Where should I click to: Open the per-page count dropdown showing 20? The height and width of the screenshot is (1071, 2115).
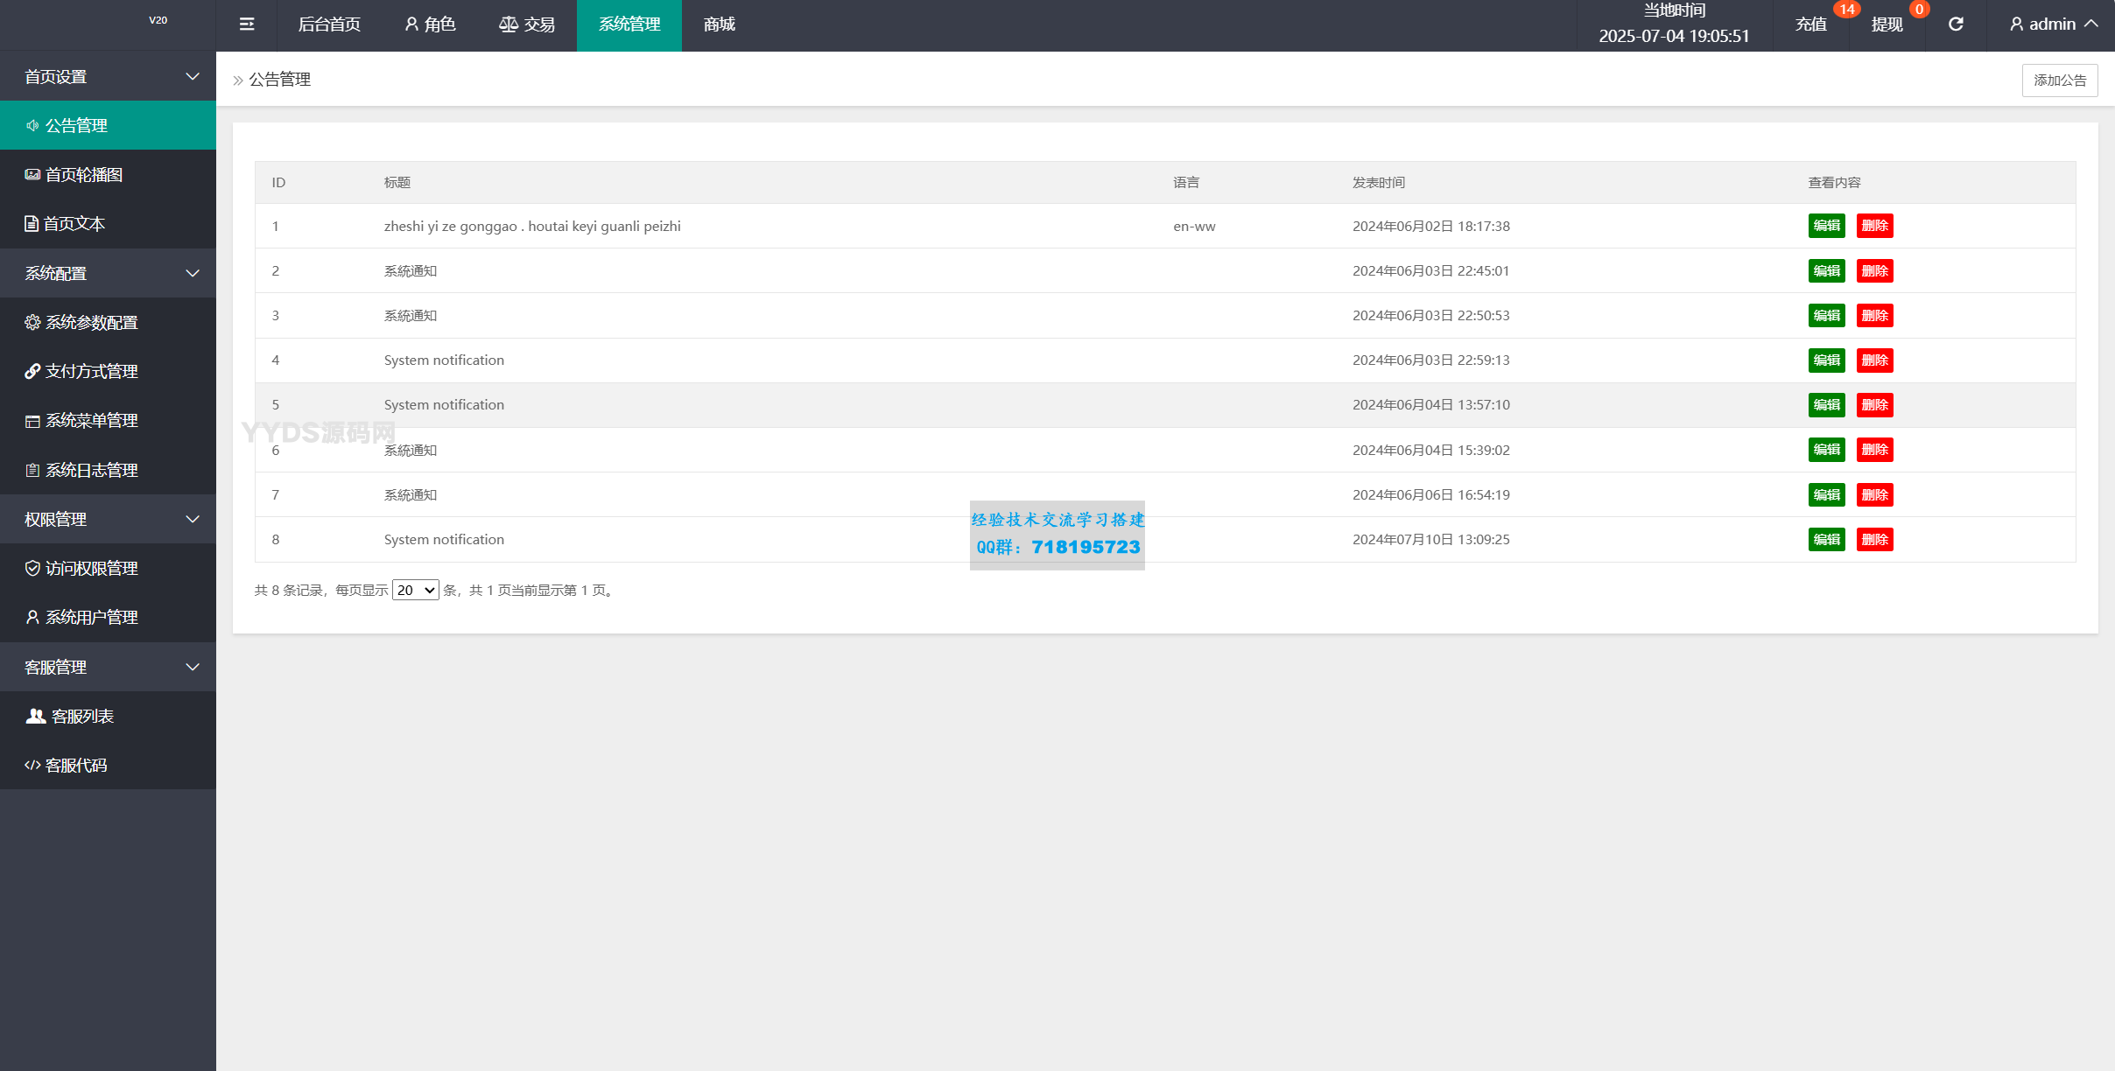click(x=415, y=591)
